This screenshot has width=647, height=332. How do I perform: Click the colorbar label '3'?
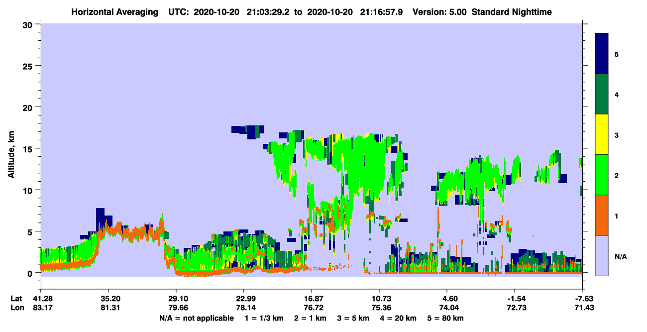(617, 134)
